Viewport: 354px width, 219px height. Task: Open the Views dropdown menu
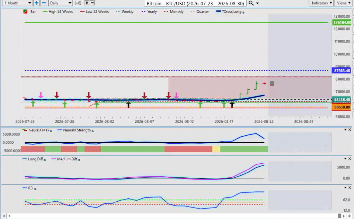click(343, 3)
